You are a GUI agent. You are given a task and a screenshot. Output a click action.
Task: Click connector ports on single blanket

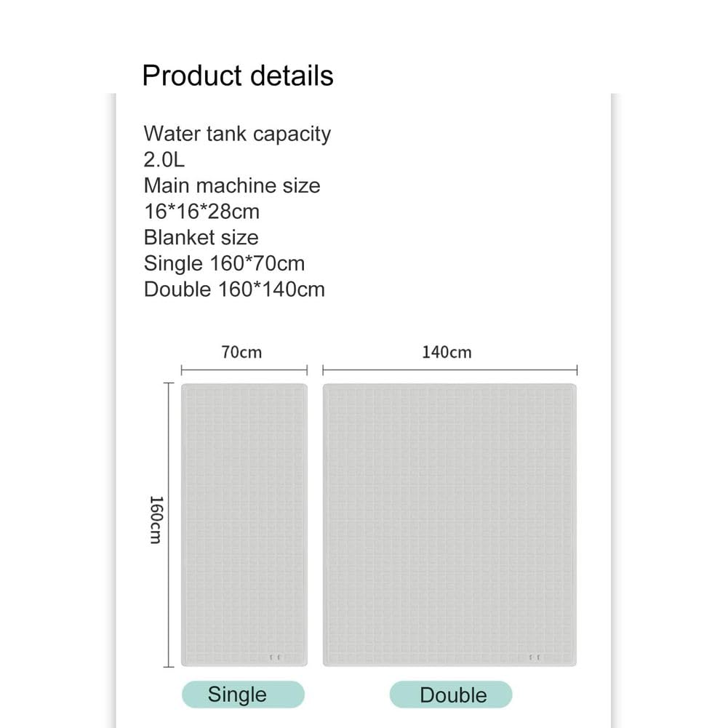tap(275, 657)
